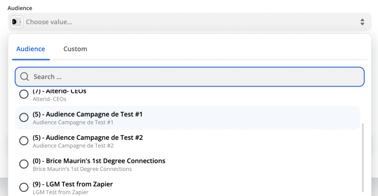
Task: Click the 'Audience' field label above the dropdown
Action: pos(20,8)
